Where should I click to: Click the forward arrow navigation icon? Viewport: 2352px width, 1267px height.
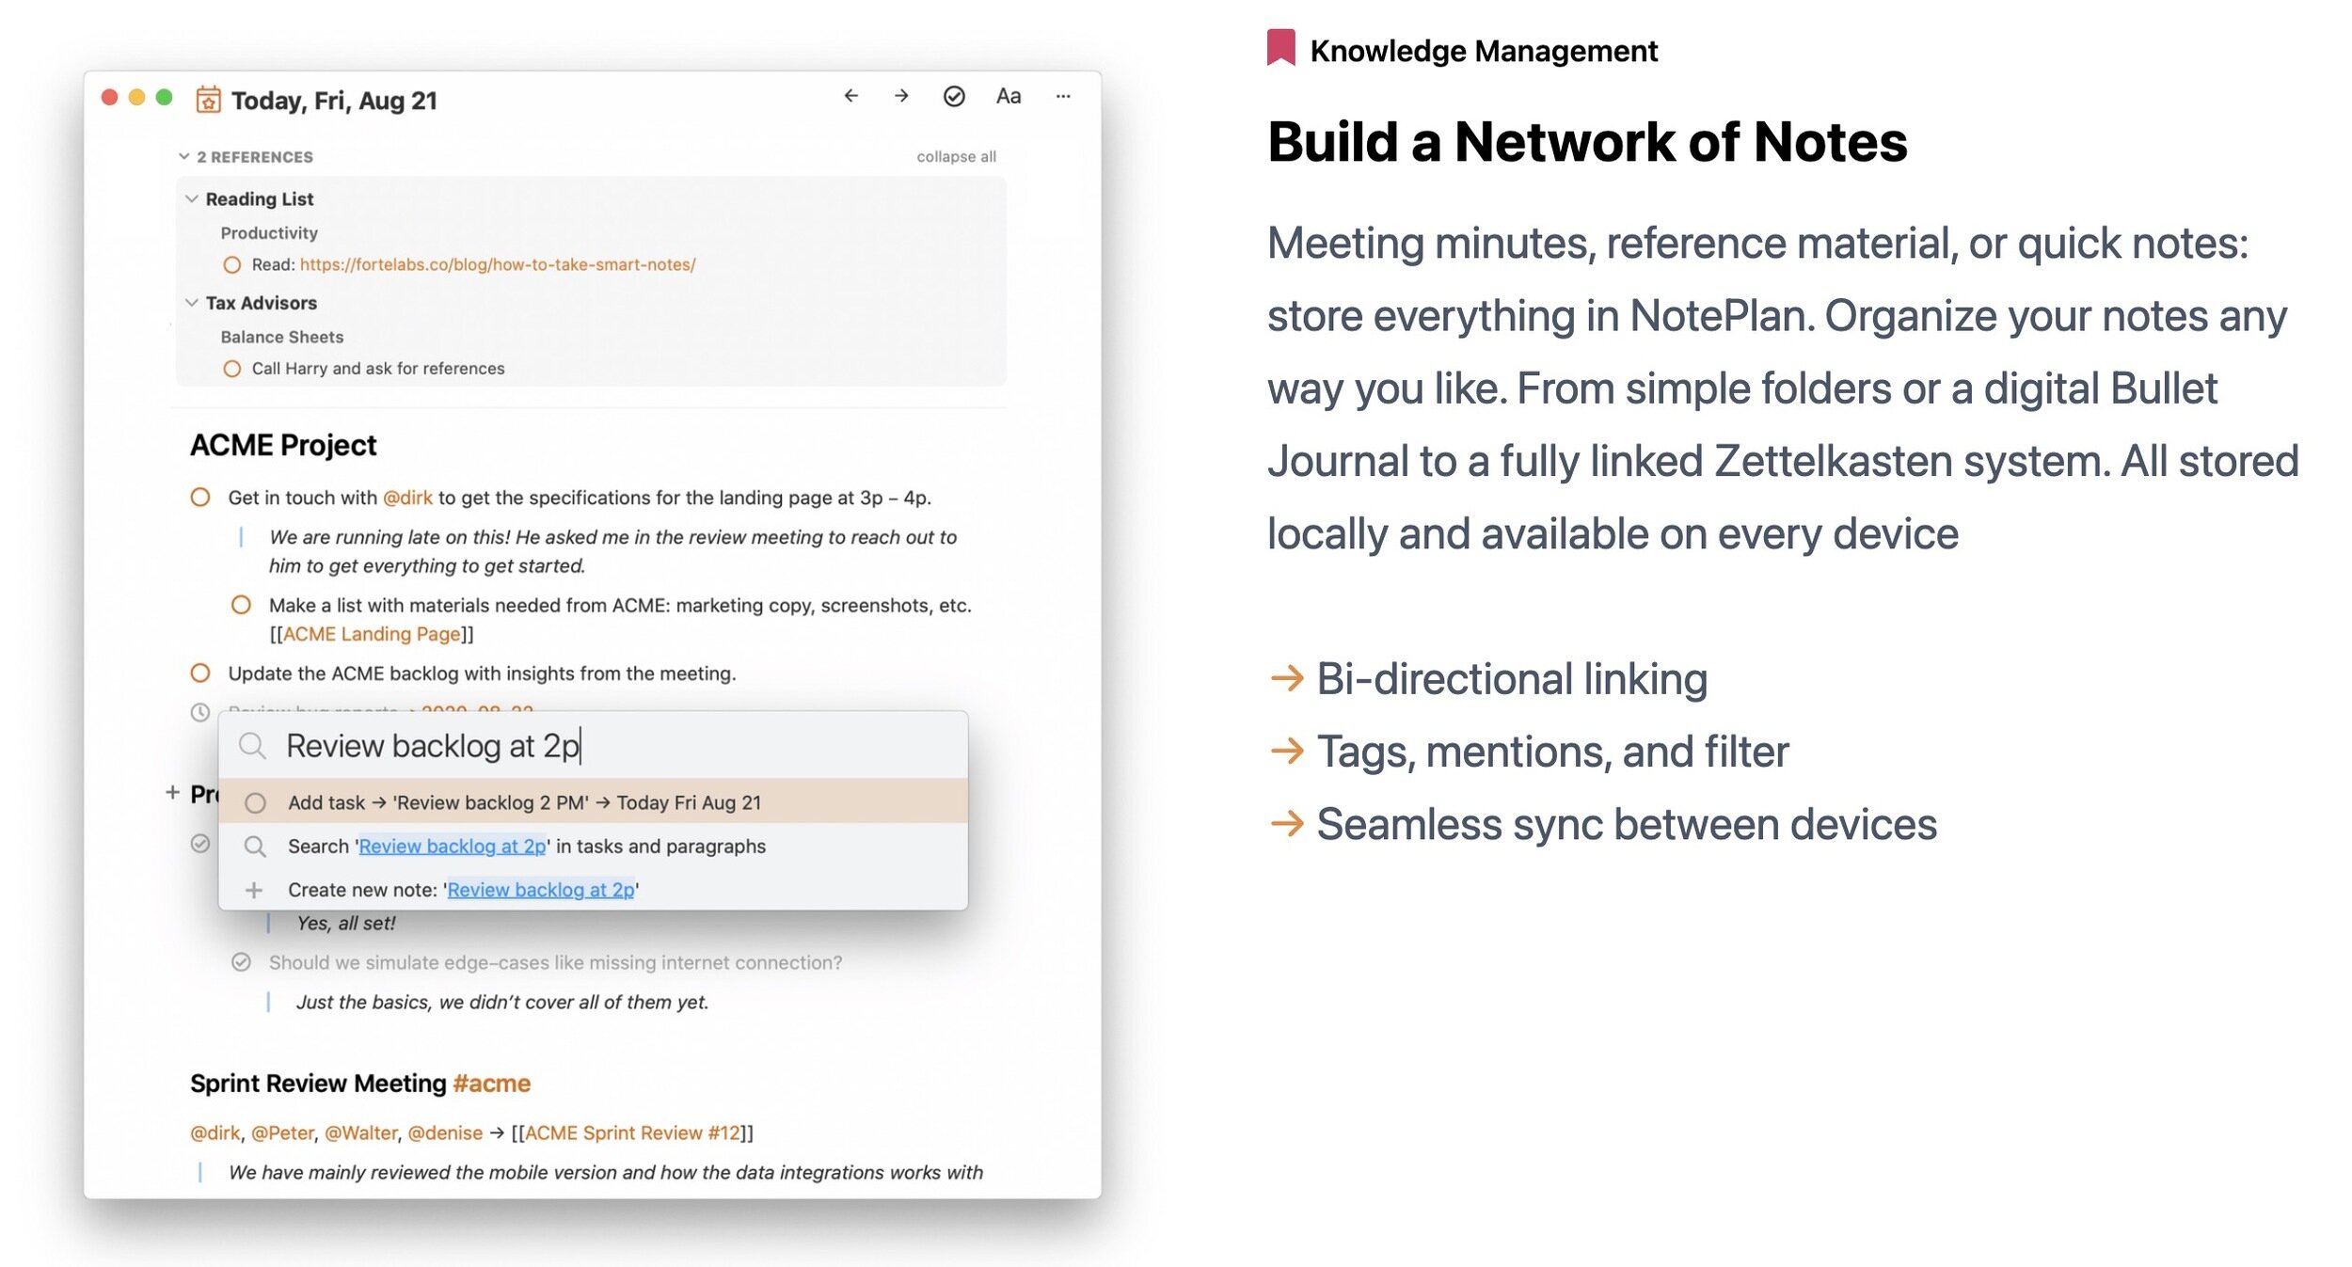(x=901, y=96)
